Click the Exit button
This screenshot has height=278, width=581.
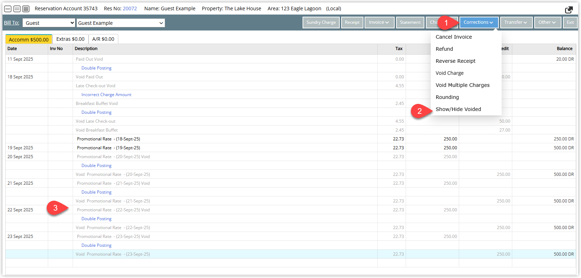570,22
